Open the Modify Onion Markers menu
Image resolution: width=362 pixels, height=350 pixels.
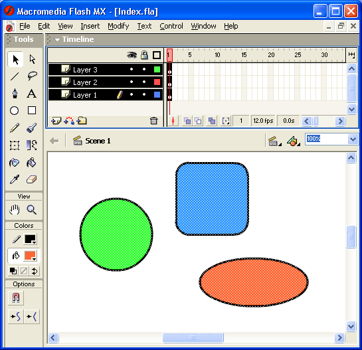(x=226, y=121)
